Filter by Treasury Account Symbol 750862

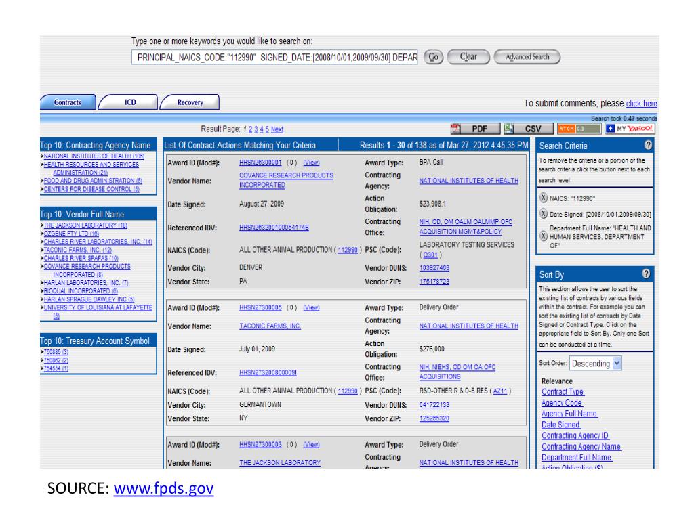(56, 360)
